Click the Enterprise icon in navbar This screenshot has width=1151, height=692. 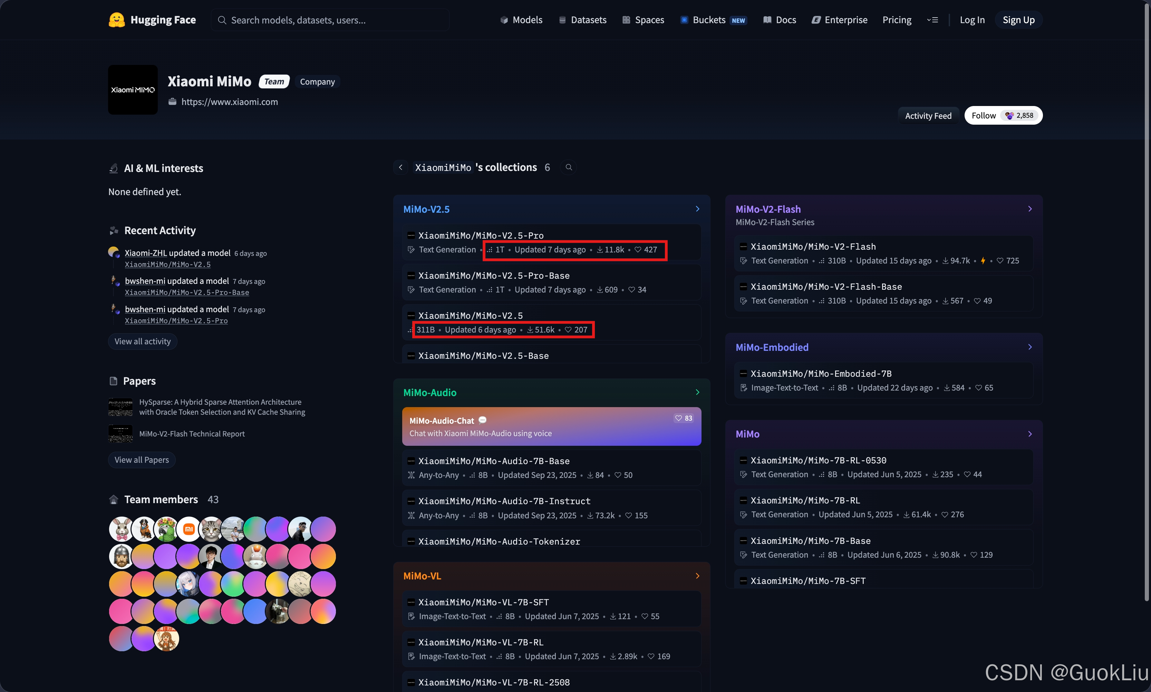pos(816,20)
